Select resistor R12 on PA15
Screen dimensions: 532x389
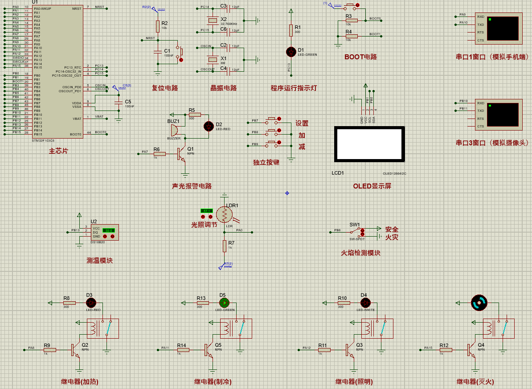point(446,350)
